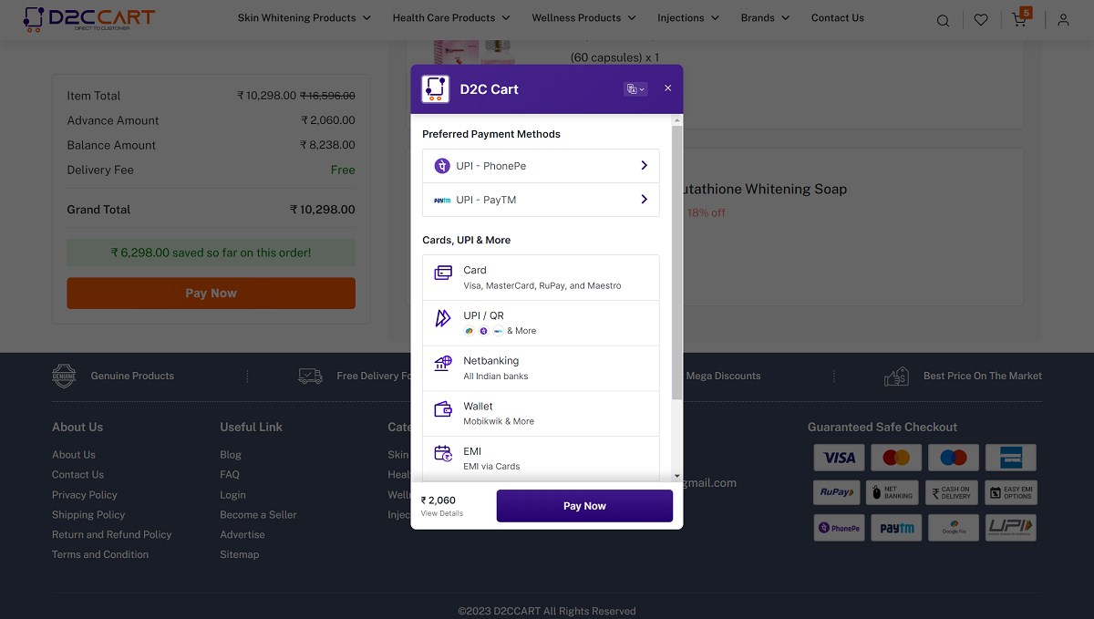Choose UPI - PhonePe payment method

point(541,166)
